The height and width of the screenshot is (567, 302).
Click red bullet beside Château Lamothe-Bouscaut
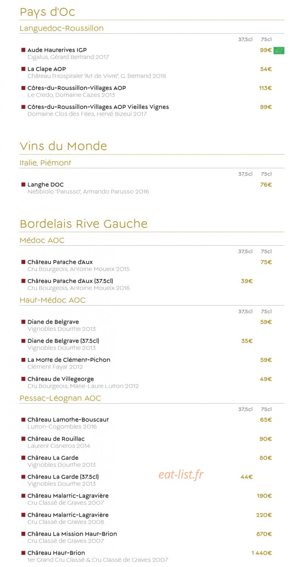coord(23,420)
